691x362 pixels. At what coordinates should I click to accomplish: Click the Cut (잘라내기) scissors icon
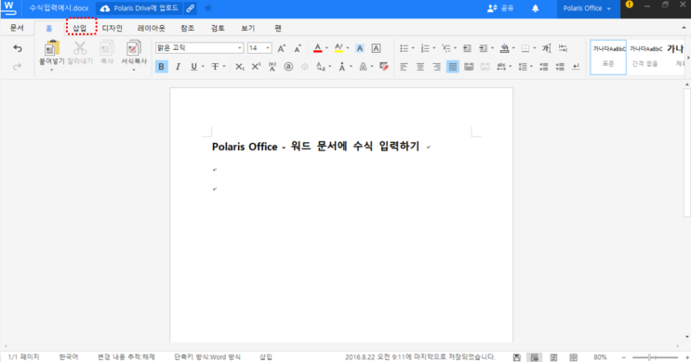tap(80, 48)
